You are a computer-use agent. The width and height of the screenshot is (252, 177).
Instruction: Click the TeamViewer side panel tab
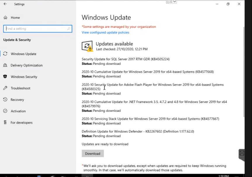point(241,155)
